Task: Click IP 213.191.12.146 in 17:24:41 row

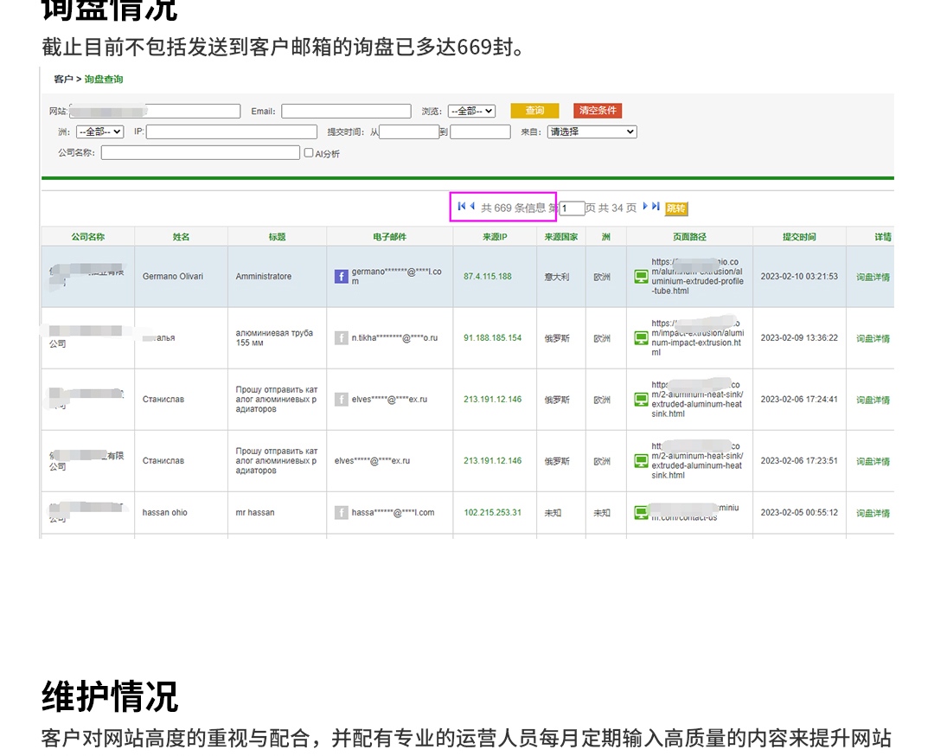Action: coord(492,399)
